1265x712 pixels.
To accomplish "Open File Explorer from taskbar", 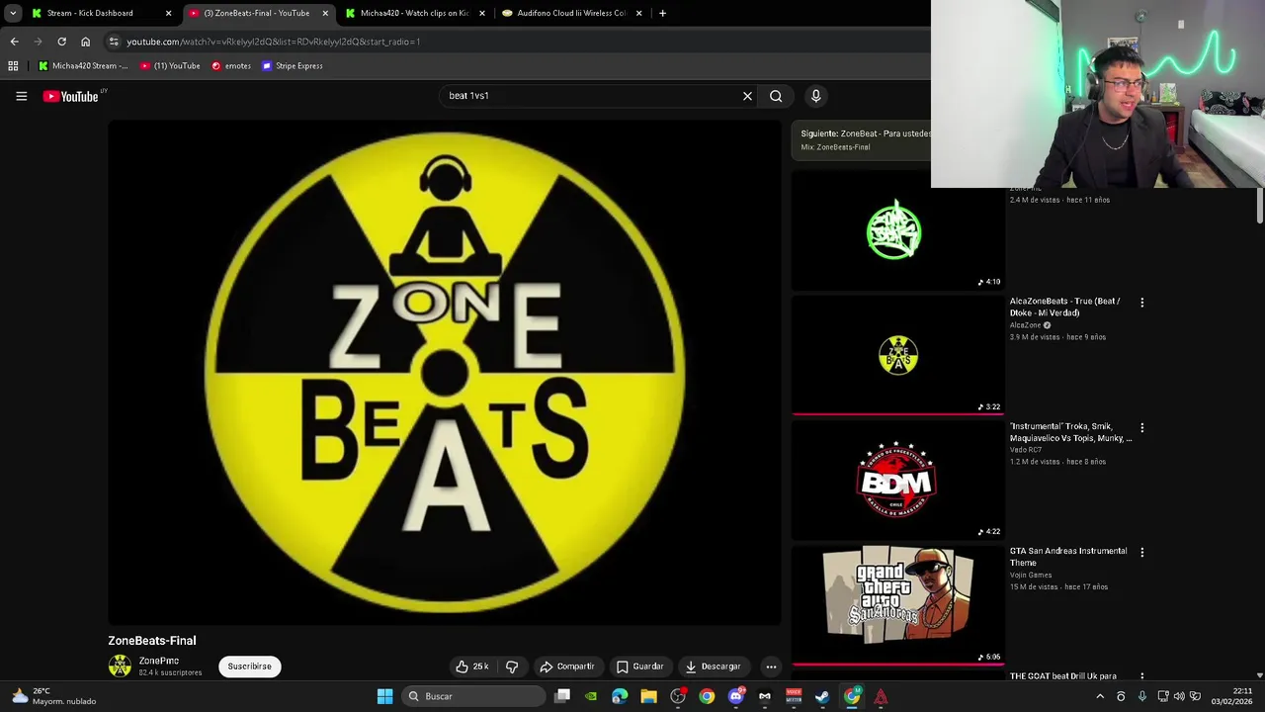I will [648, 696].
